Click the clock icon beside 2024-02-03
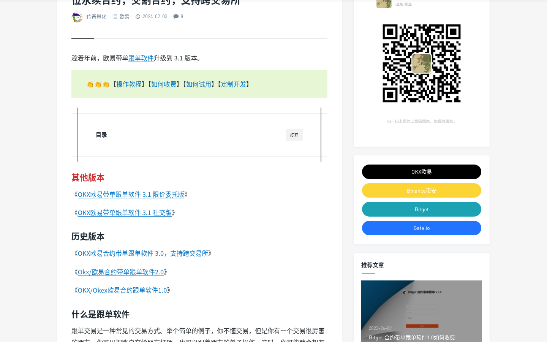The height and width of the screenshot is (342, 547). 138,17
